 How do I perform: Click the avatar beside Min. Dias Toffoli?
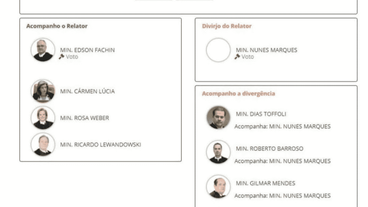click(x=218, y=118)
